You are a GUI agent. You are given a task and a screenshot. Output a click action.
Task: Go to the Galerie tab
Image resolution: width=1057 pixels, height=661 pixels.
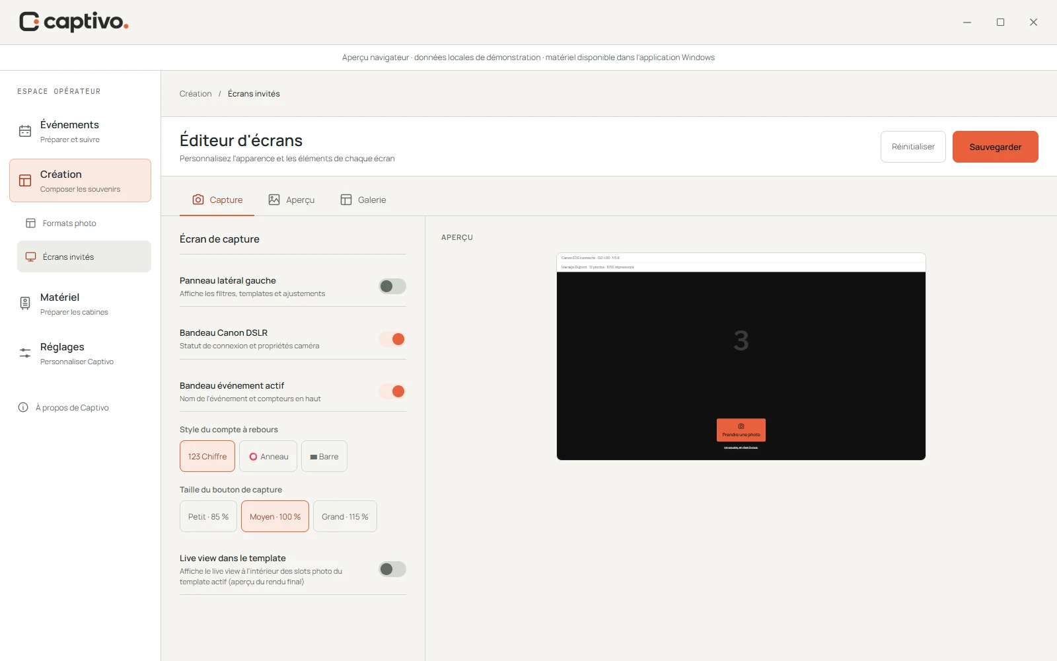point(363,200)
